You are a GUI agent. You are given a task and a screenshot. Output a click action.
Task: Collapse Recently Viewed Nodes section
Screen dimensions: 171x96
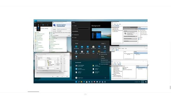coord(136,39)
